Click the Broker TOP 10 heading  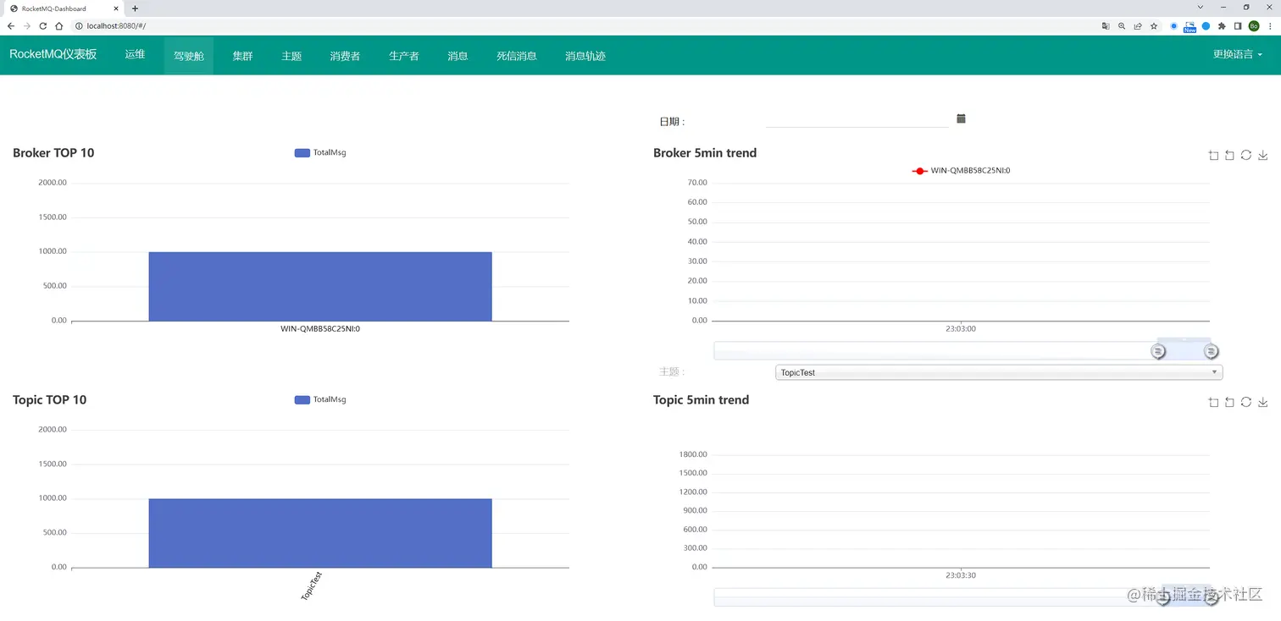click(x=53, y=153)
